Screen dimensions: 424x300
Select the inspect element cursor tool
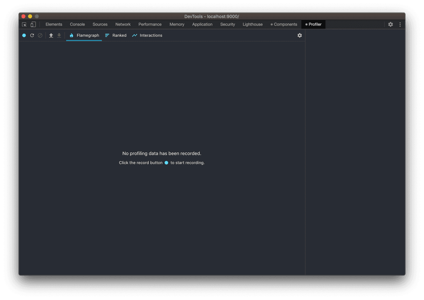24,24
